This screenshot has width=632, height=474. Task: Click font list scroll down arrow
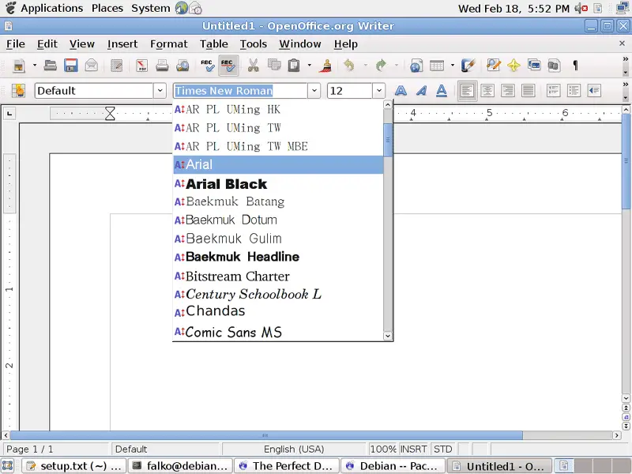pos(388,335)
